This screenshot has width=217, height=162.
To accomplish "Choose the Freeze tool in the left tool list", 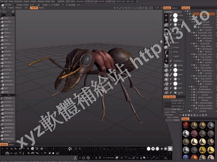I will click(x=8, y=66).
